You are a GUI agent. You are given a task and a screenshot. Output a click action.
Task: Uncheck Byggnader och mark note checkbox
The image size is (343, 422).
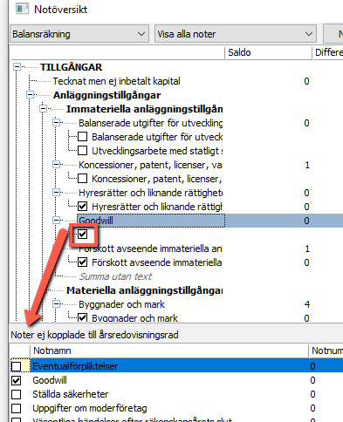(83, 317)
